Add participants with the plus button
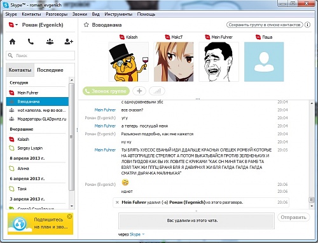318x243 pixels. coord(139,91)
